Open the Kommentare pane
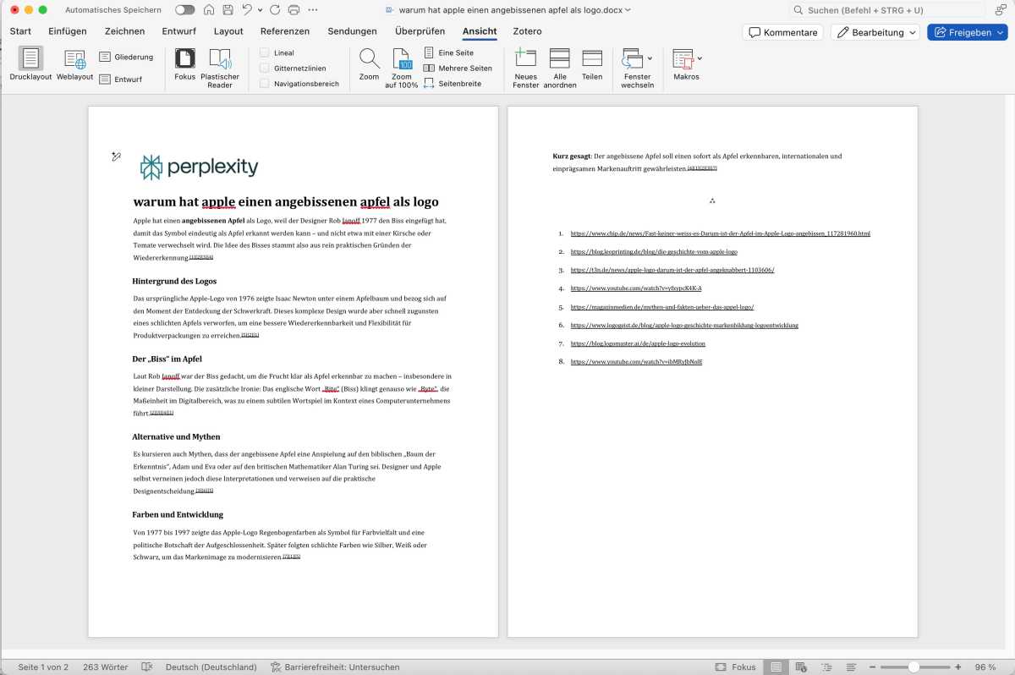 [783, 32]
